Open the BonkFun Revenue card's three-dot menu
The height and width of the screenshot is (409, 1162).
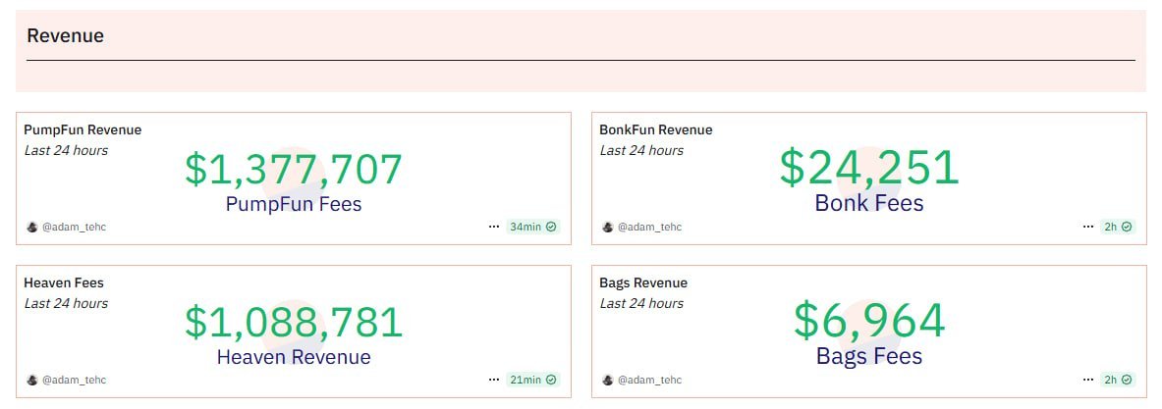1088,227
